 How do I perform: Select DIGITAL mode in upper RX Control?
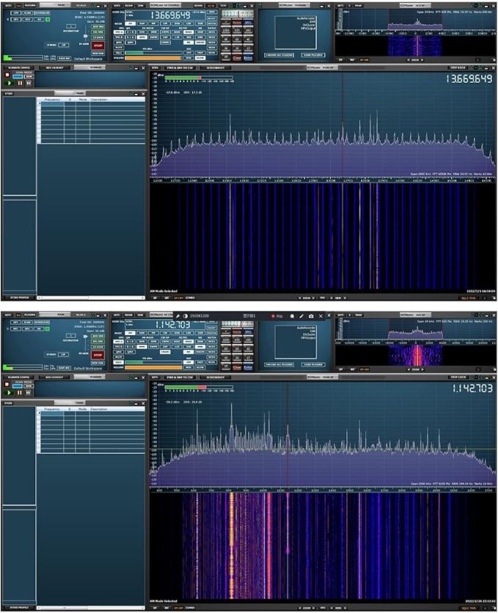click(212, 23)
